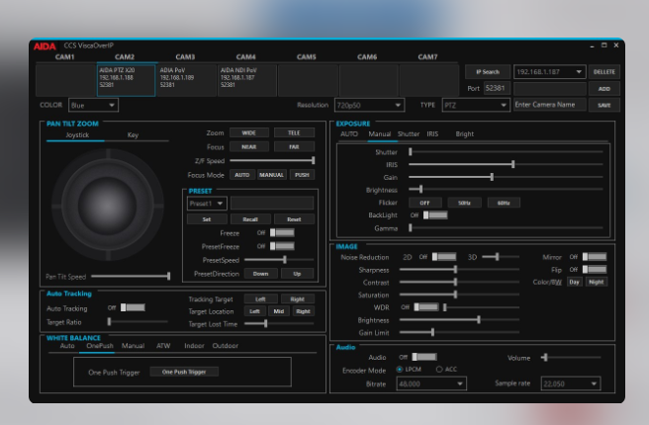649x425 pixels.
Task: Click the AIDA logo in title bar
Action: (45, 45)
